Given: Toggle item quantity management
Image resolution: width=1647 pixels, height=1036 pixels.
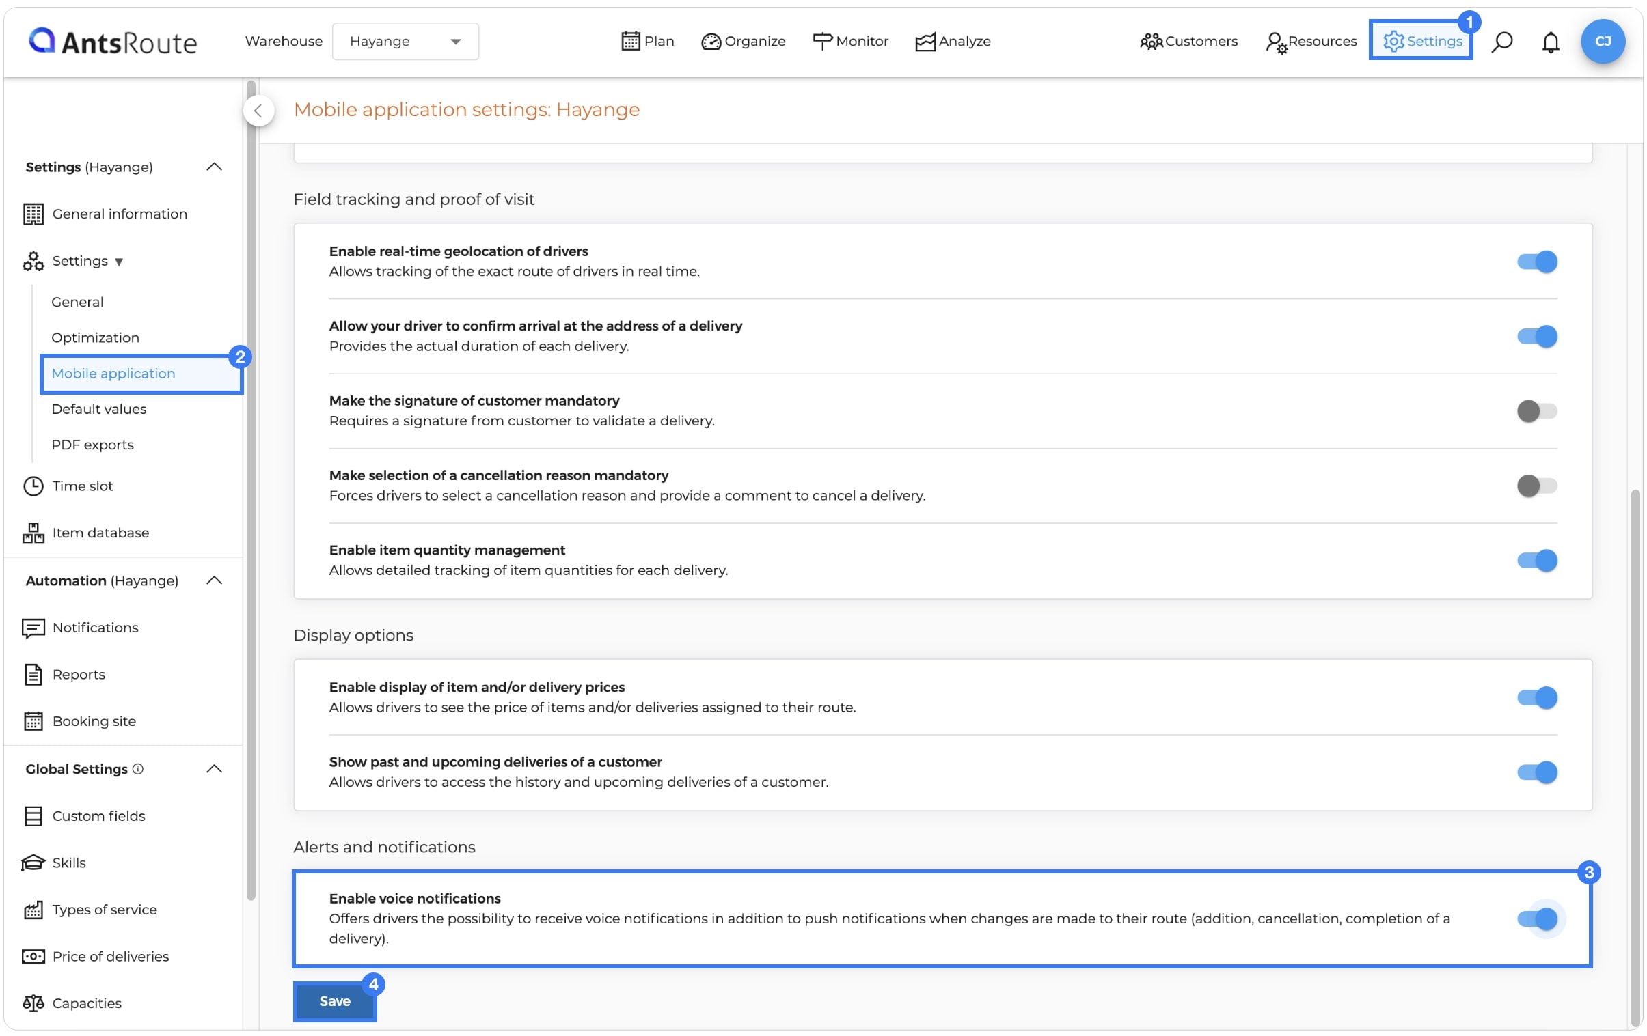Looking at the screenshot, I should pyautogui.click(x=1536, y=561).
